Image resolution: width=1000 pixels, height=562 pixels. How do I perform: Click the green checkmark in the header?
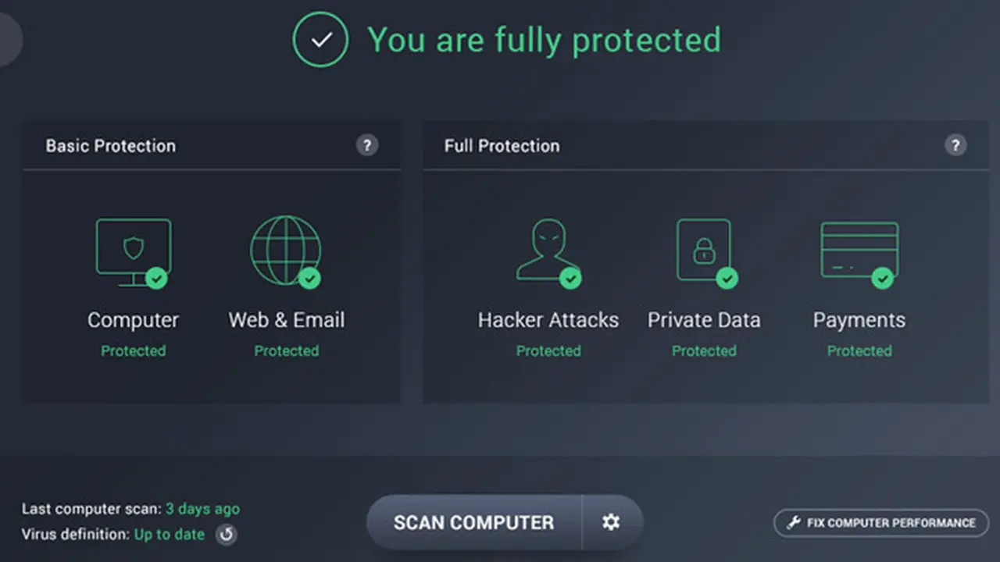320,39
